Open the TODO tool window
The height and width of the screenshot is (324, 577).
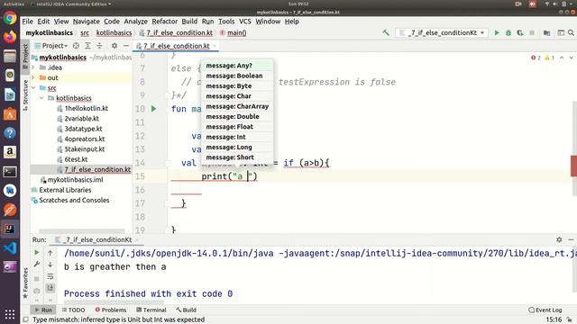(x=73, y=310)
